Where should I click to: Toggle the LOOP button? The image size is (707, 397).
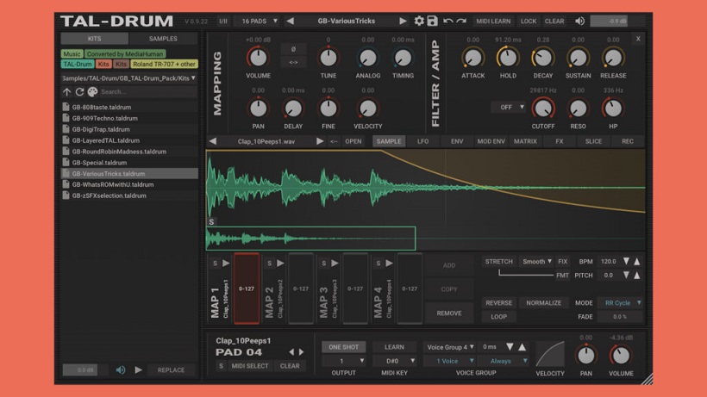498,316
